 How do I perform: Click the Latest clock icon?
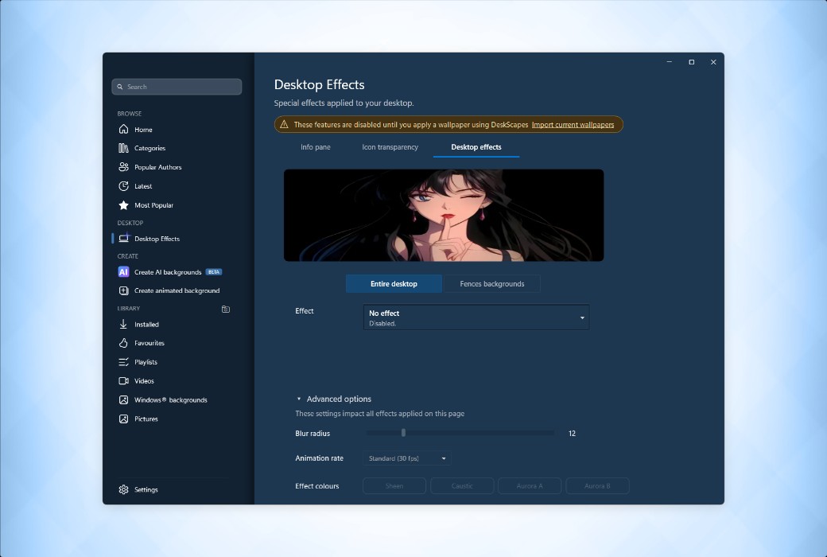pyautogui.click(x=123, y=186)
